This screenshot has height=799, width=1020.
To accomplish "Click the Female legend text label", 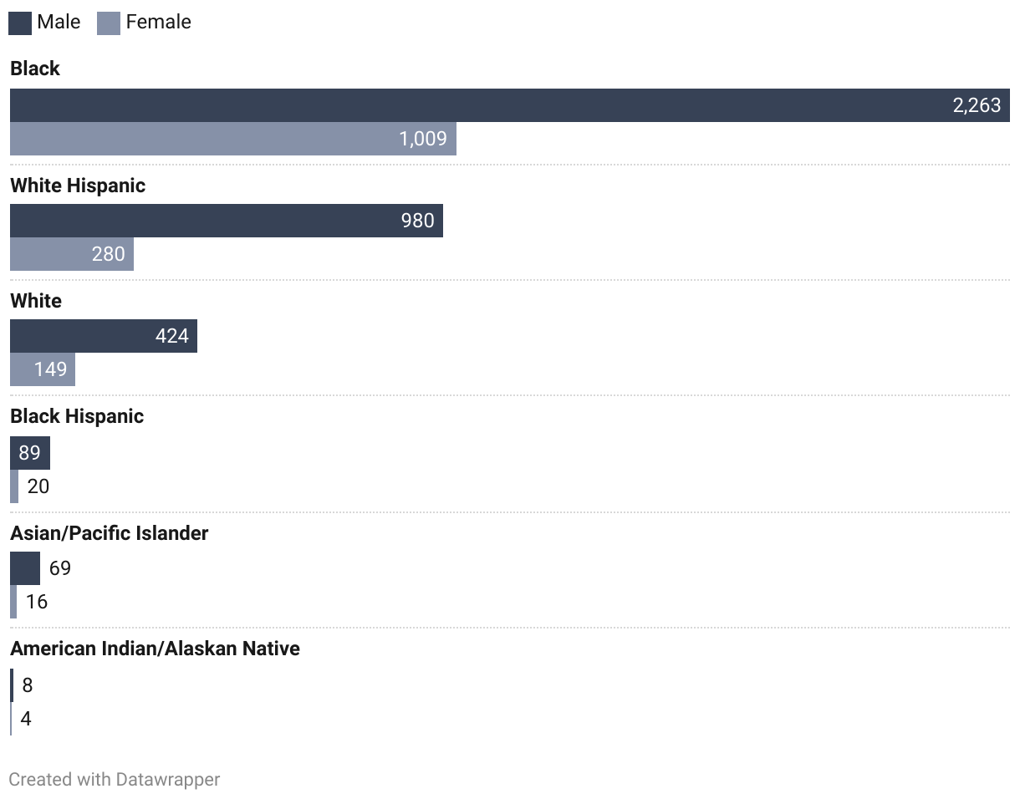I will point(158,22).
